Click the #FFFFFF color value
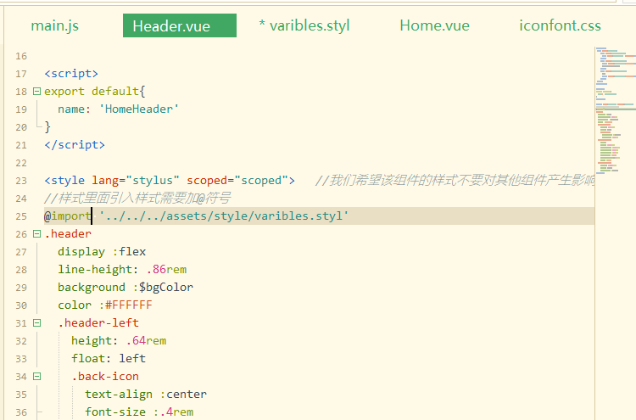 pos(129,305)
